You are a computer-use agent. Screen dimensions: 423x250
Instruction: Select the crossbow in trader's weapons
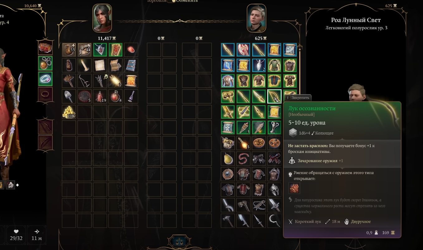click(x=259, y=205)
